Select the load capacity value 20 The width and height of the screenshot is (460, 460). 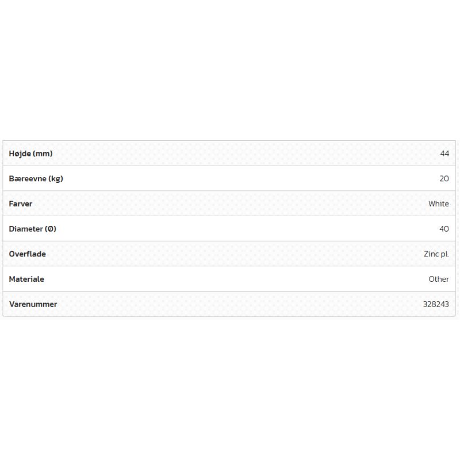click(444, 179)
